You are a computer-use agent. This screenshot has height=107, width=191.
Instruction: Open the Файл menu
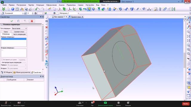(4, 5)
